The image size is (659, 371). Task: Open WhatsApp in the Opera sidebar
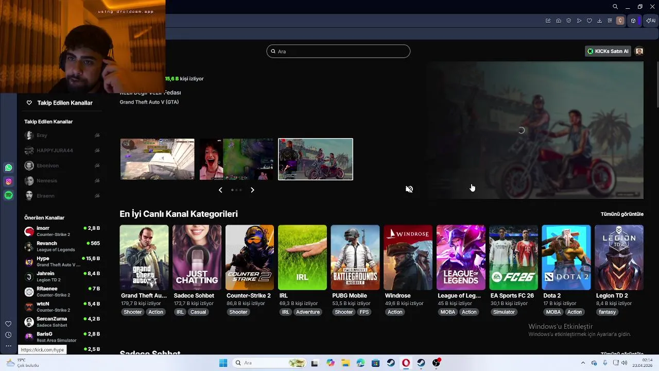pyautogui.click(x=8, y=167)
